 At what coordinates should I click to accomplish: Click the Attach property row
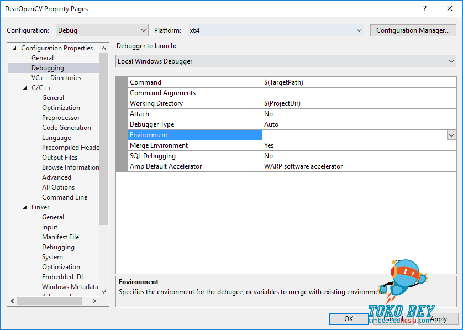[195, 114]
